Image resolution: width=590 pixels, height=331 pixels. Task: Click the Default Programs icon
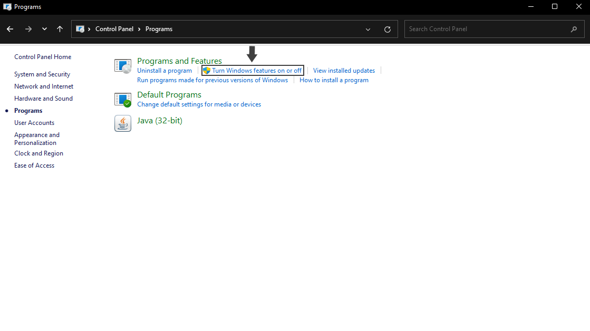[123, 100]
